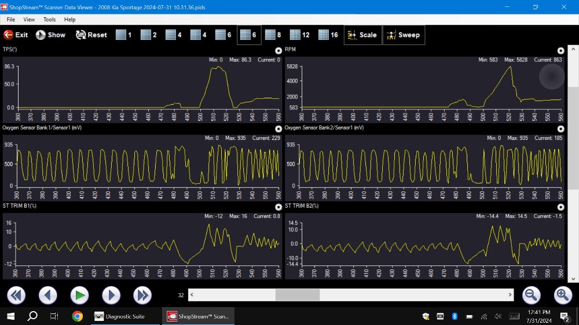
Task: Open the File menu
Action: pos(10,20)
